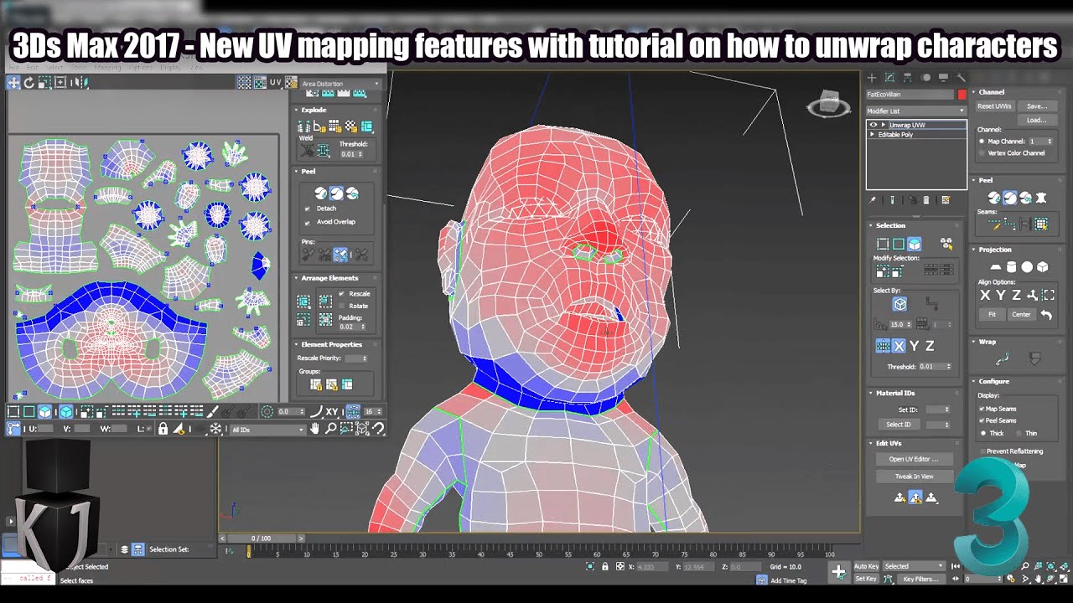Click the Quick Peel icon in editor Peel rollout

pyautogui.click(x=320, y=193)
